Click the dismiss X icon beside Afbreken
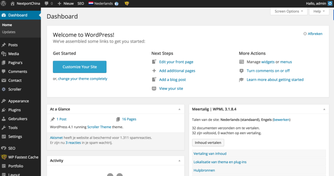 pyautogui.click(x=305, y=34)
